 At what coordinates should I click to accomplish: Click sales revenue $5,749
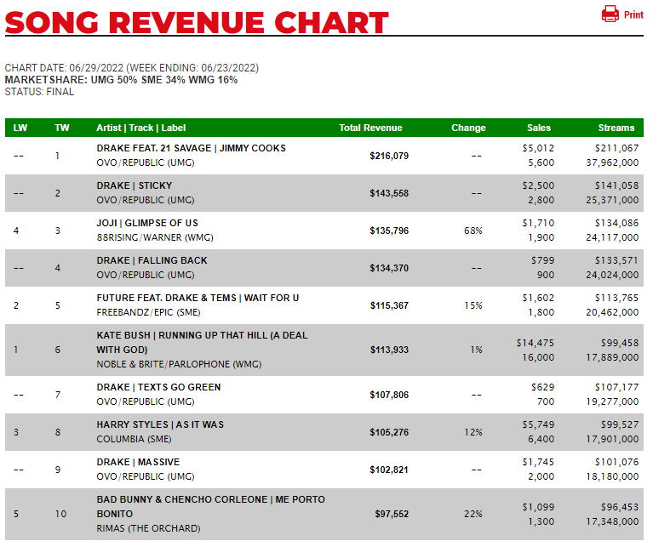(x=538, y=424)
